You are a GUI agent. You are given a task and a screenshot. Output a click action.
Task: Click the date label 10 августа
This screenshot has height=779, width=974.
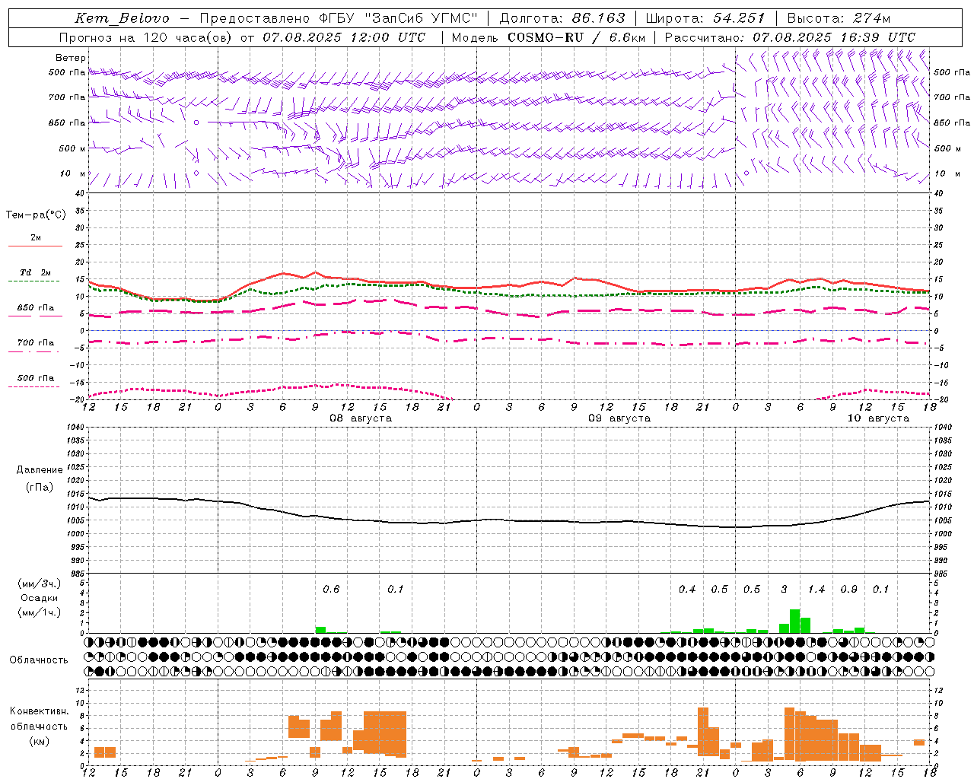pos(877,418)
